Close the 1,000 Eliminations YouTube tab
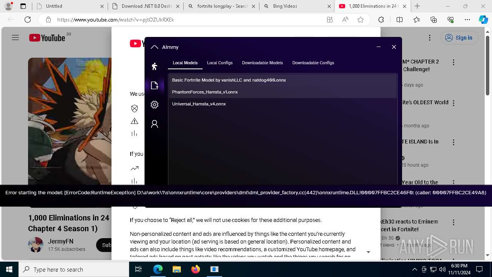Image resolution: width=492 pixels, height=277 pixels. point(405,6)
